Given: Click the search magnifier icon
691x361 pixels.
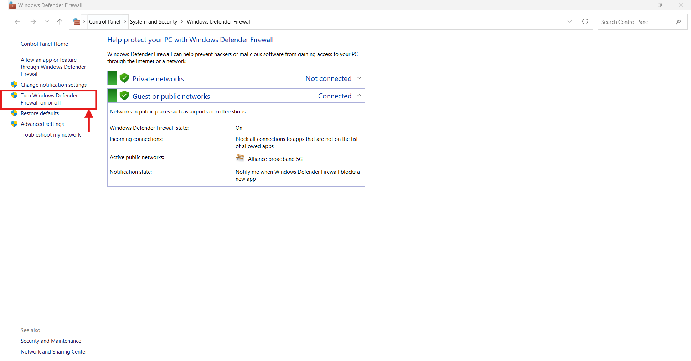Looking at the screenshot, I should (x=679, y=22).
